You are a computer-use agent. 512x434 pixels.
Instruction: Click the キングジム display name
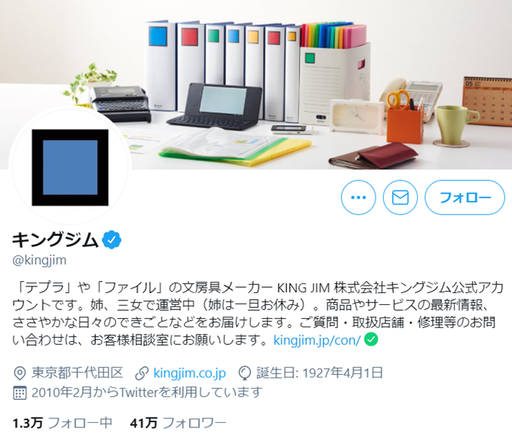(55, 240)
